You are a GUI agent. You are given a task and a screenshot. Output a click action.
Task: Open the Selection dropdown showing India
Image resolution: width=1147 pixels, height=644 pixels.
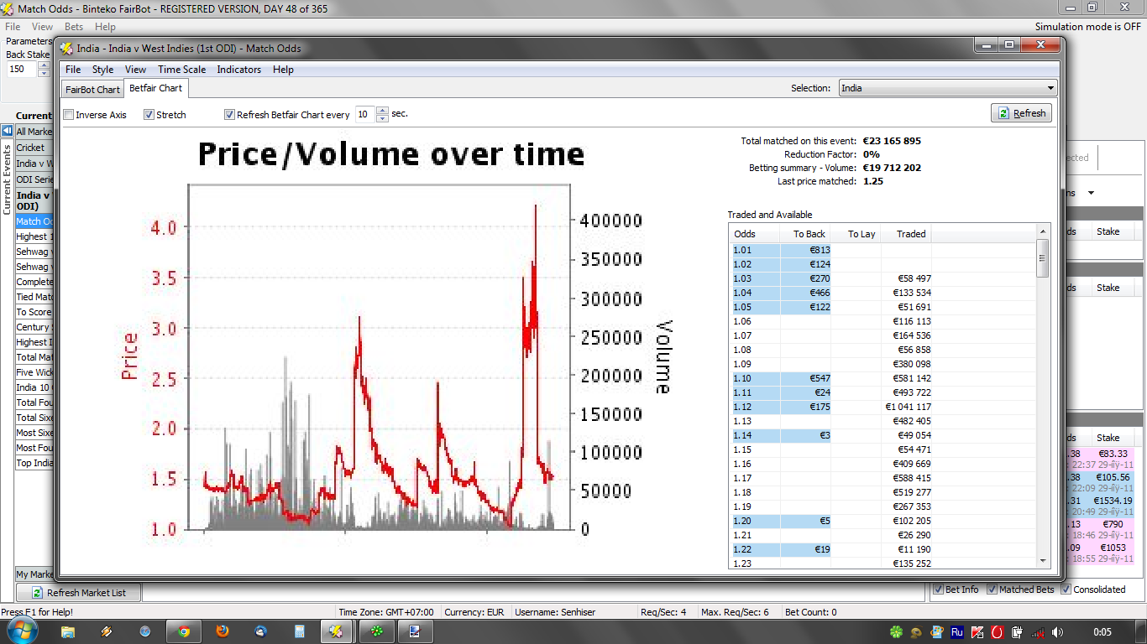(x=948, y=88)
